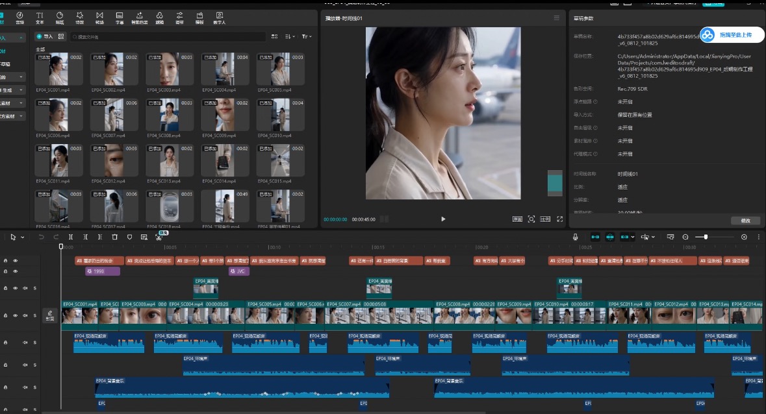Toggle the main track magnet snapping
The width and height of the screenshot is (766, 414).
pyautogui.click(x=595, y=237)
